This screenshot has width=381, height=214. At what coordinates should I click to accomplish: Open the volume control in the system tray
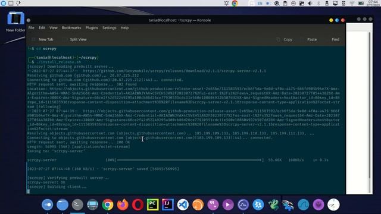[x=310, y=3]
